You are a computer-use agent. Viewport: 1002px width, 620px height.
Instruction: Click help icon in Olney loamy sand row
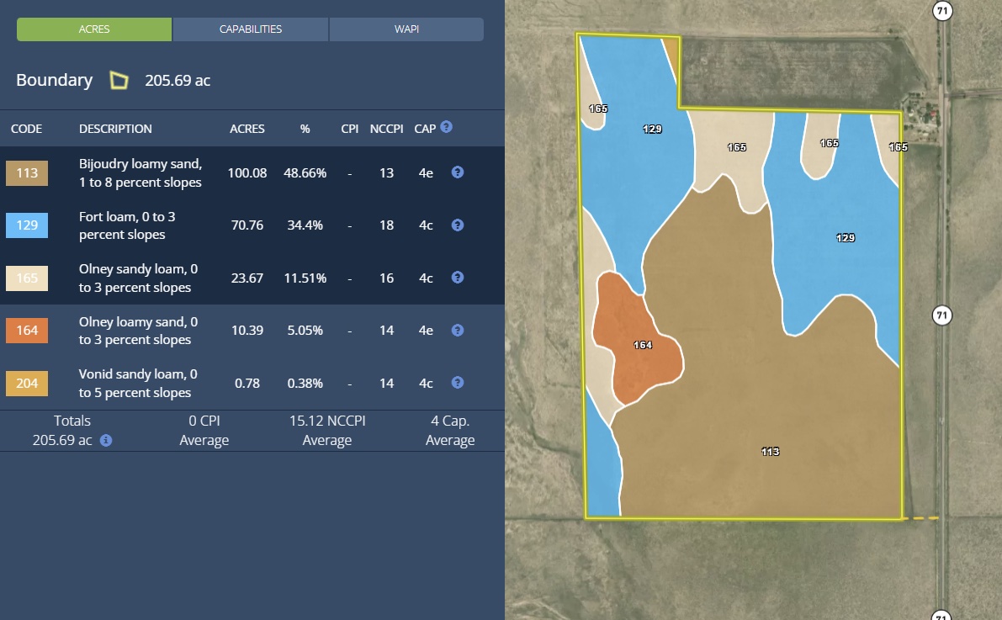point(458,331)
